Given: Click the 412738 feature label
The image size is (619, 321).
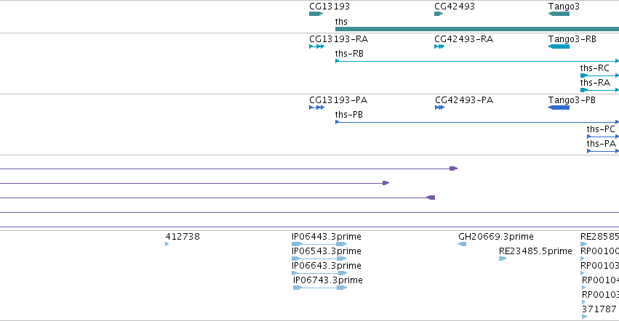Looking at the screenshot, I should [x=183, y=237].
